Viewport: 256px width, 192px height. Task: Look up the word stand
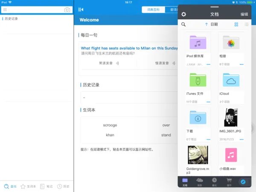click(x=166, y=135)
